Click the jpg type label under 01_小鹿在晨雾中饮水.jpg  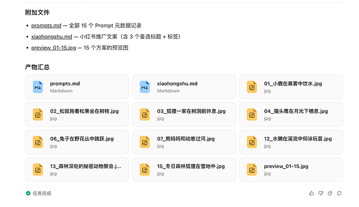point(267,91)
